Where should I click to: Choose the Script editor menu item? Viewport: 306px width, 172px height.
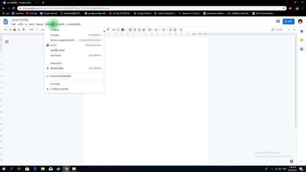[x=74, y=76]
